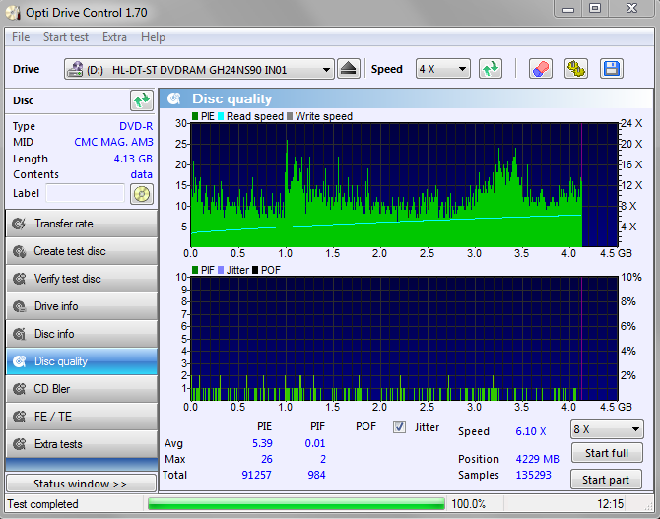
Task: Select Transfer rate in sidebar
Action: click(82, 224)
